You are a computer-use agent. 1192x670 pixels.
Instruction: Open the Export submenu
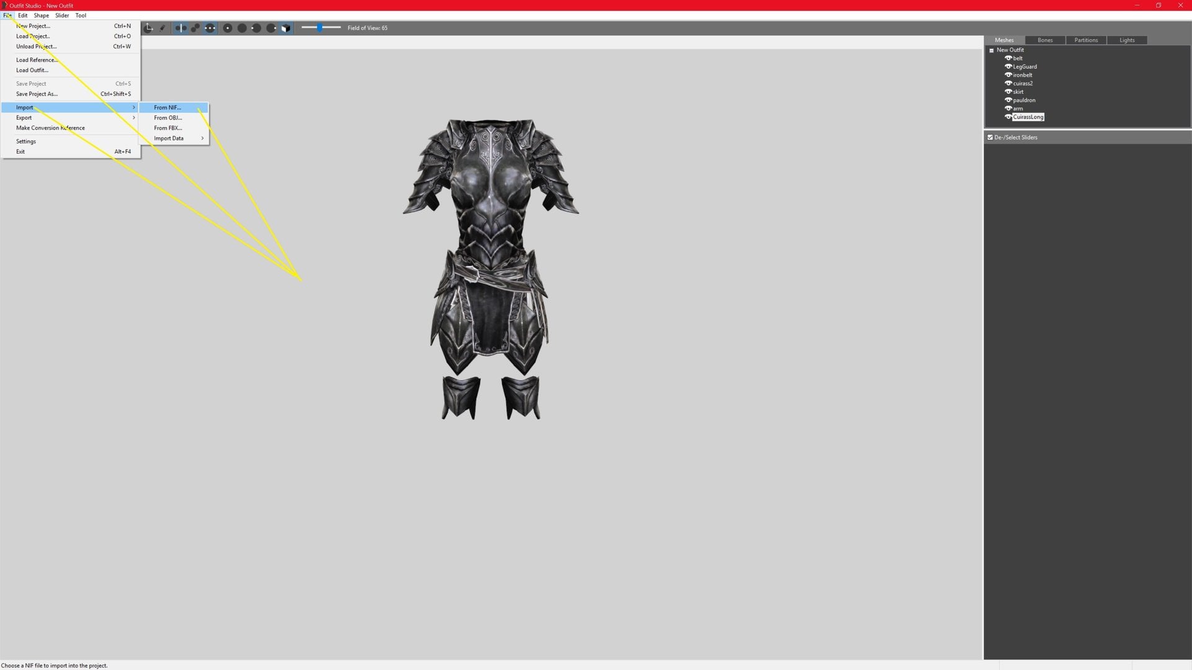(70, 118)
